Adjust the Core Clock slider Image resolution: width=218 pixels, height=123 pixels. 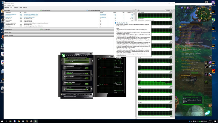pyautogui.click(x=74, y=74)
